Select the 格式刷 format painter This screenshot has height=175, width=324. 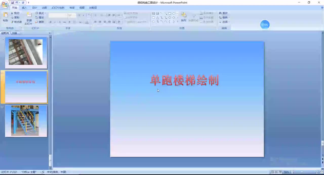coord(16,22)
